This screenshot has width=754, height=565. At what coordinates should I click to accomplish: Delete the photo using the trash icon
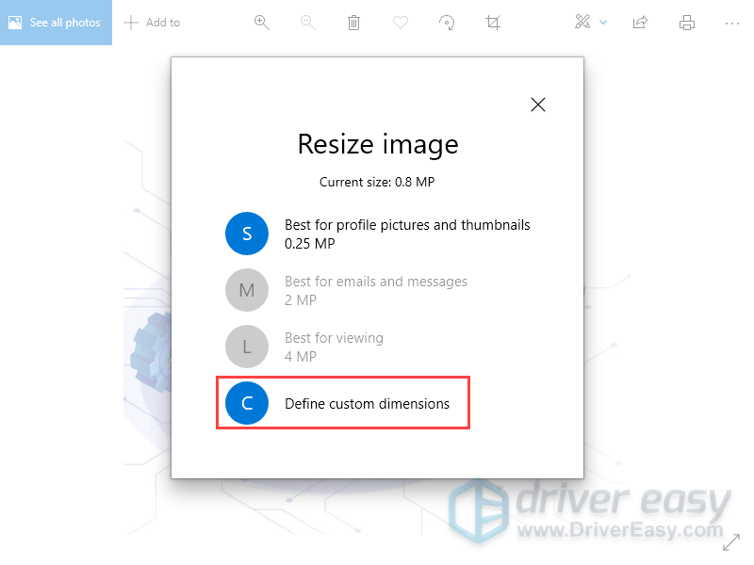click(x=353, y=22)
